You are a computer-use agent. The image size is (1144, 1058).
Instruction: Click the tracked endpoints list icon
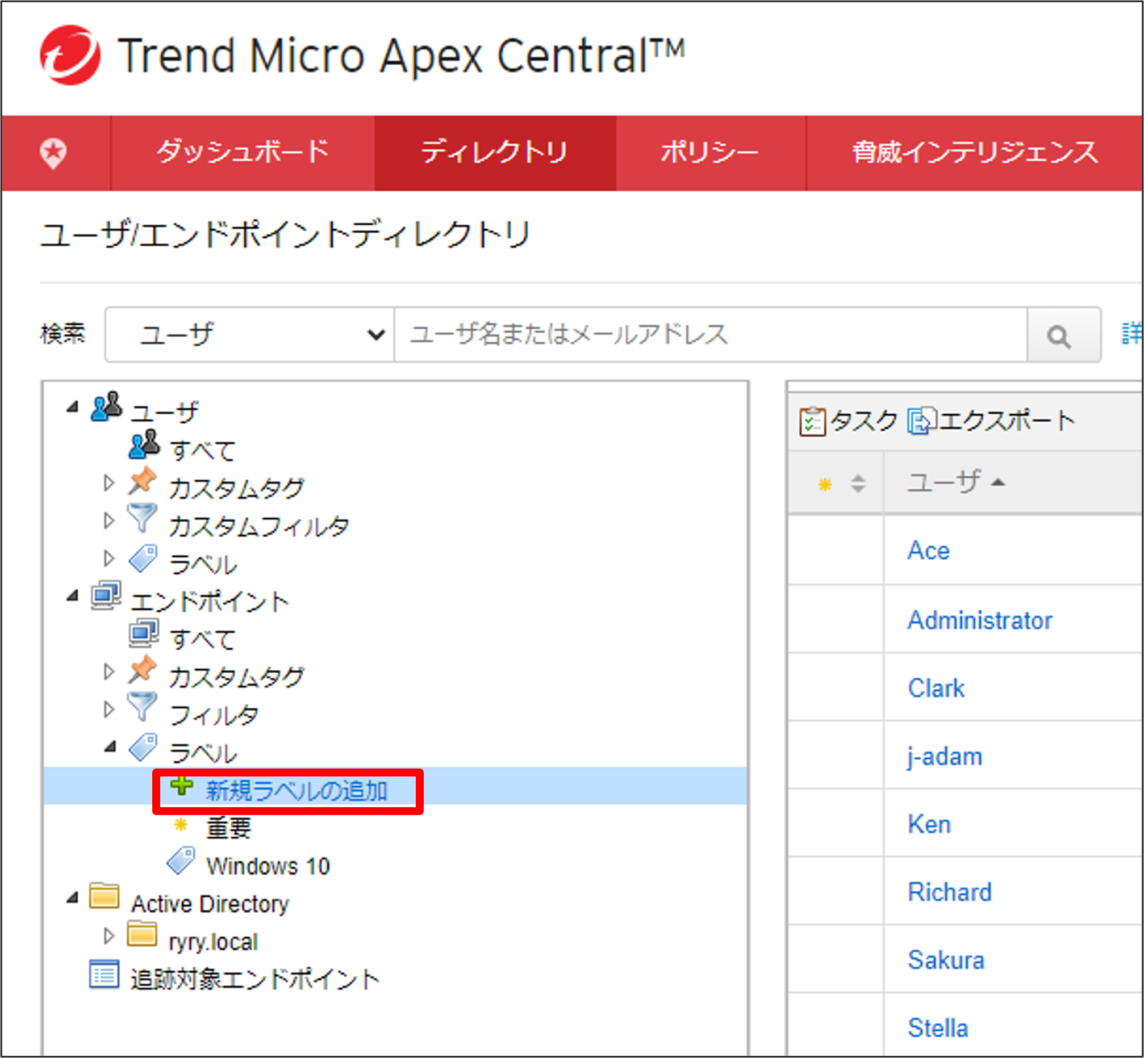click(105, 975)
